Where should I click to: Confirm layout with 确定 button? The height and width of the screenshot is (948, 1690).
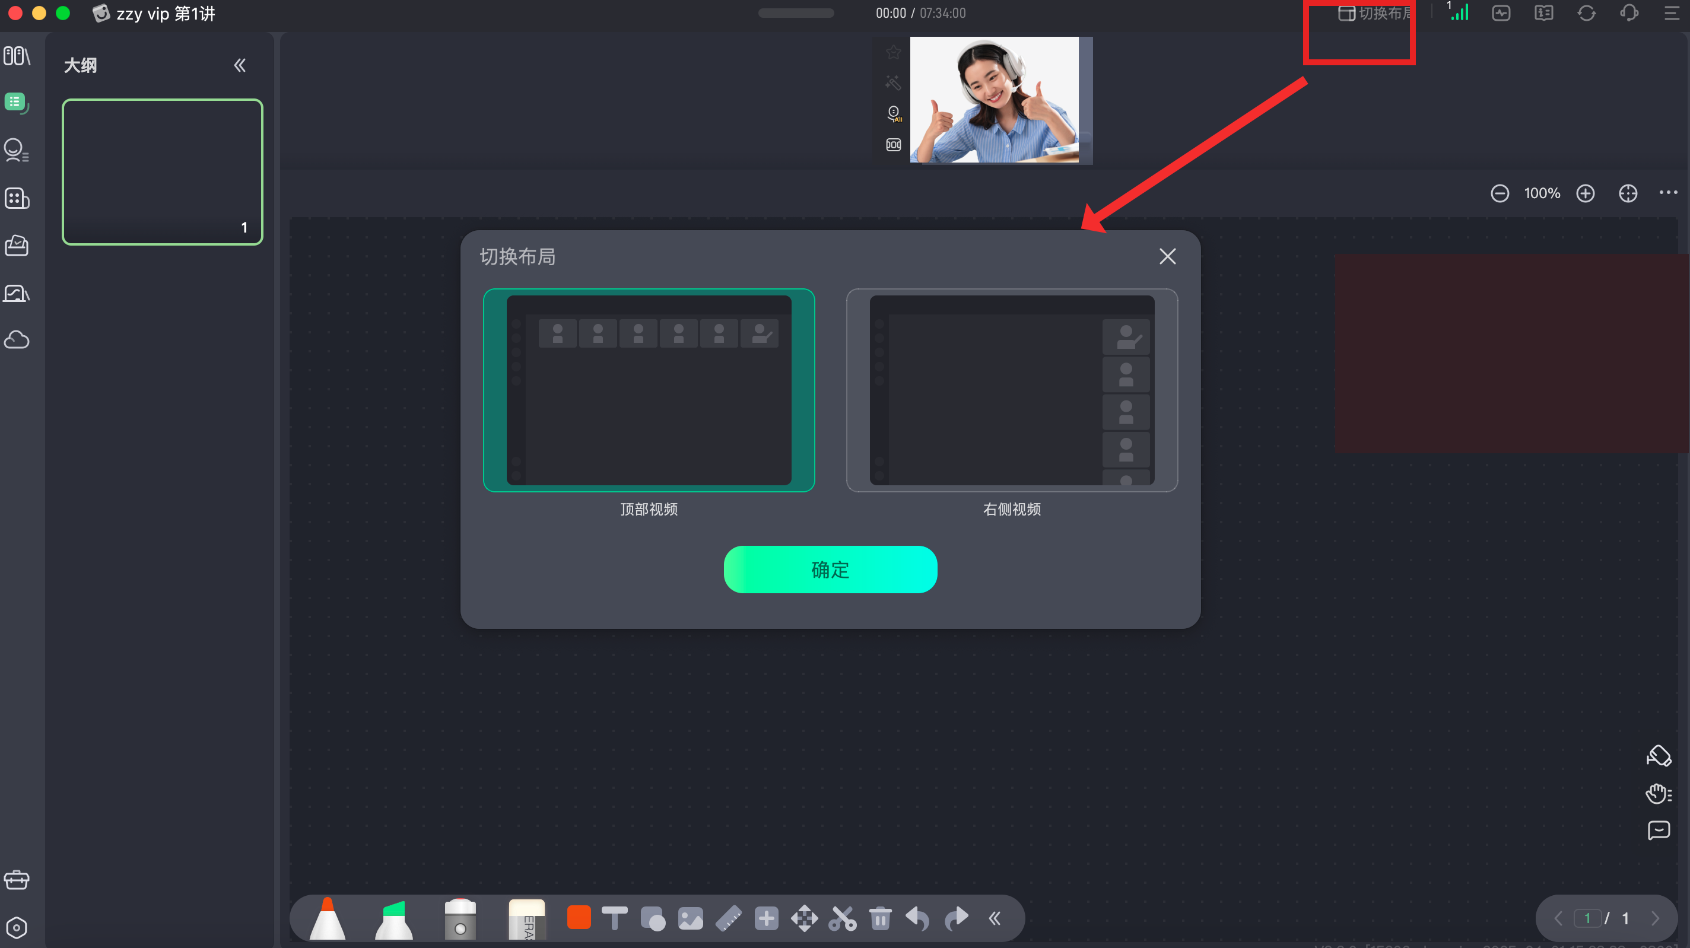pyautogui.click(x=830, y=570)
